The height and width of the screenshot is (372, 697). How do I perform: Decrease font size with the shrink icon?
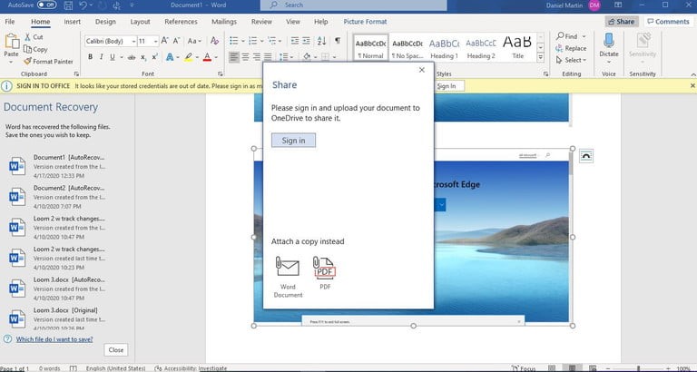(176, 41)
